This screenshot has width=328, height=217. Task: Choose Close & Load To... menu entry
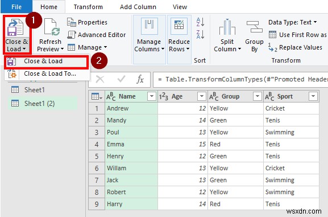coord(47,74)
